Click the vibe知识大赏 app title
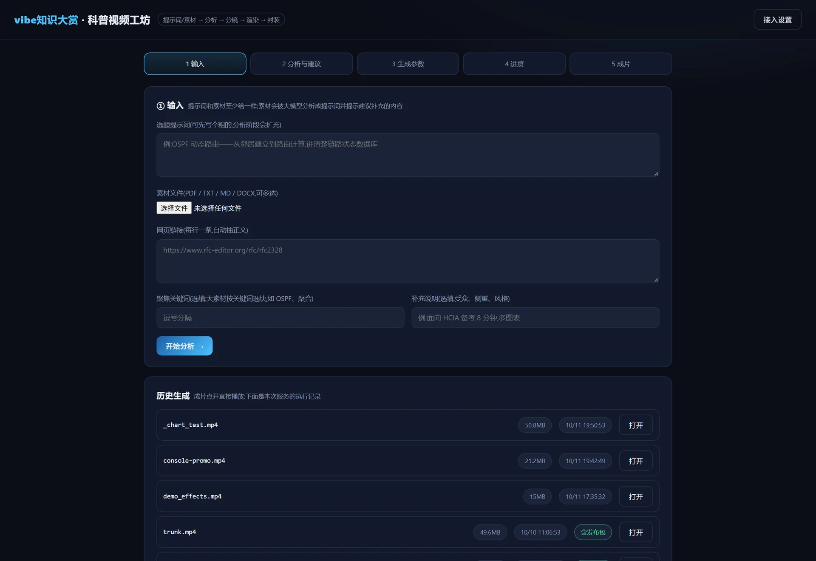The height and width of the screenshot is (561, 816). pos(46,20)
